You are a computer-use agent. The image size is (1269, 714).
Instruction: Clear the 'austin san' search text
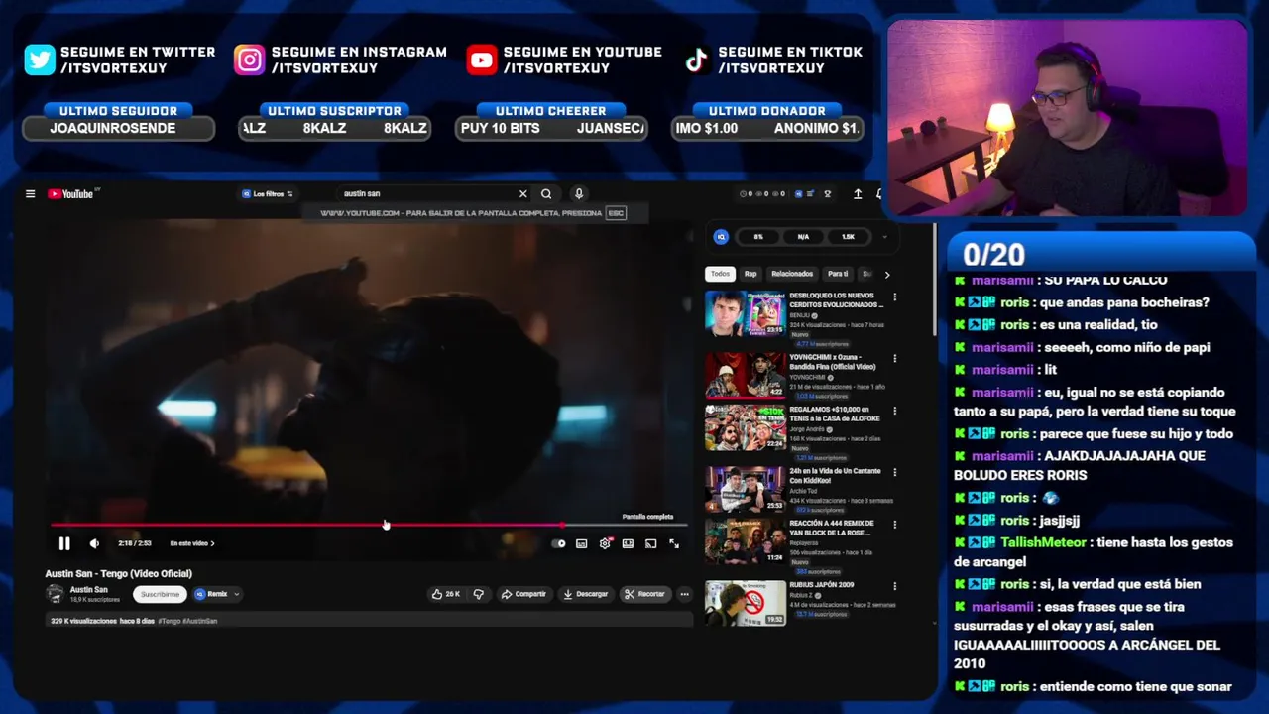click(522, 194)
